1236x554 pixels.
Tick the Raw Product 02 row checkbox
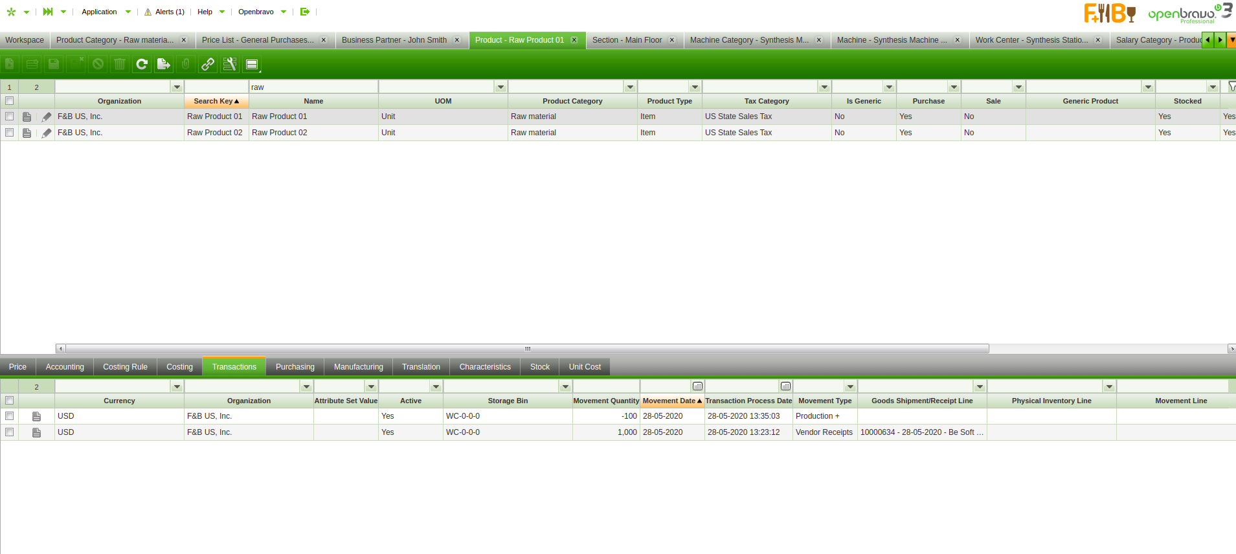pyautogui.click(x=9, y=133)
